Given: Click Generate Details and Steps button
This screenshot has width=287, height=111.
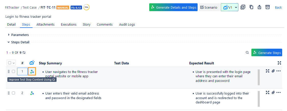Looking at the screenshot, I should pos(173,7).
